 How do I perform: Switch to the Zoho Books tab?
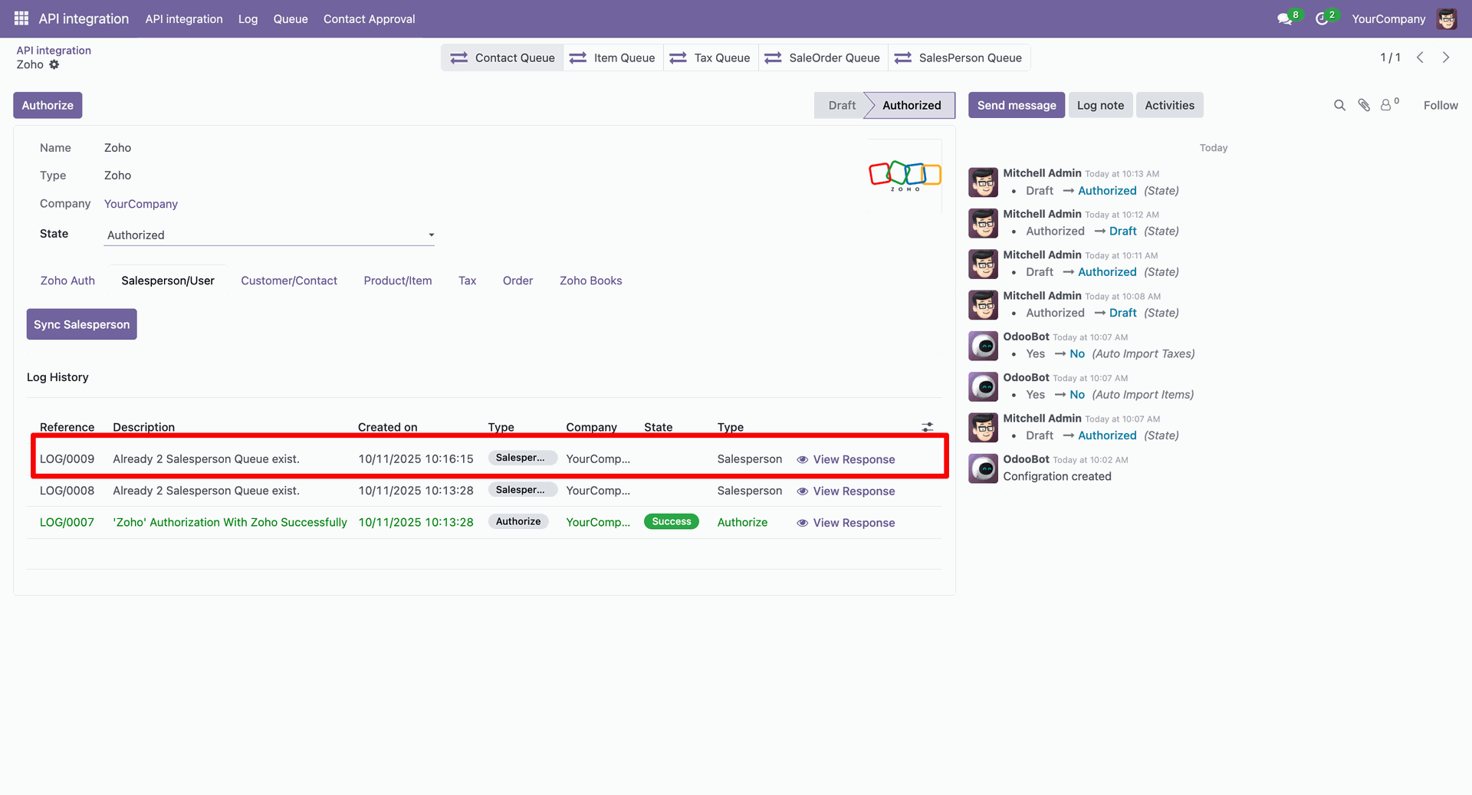coord(590,281)
